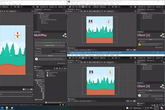
Task: Open the Gizmos dropdown in Client 1 scene
Action: 110,11
